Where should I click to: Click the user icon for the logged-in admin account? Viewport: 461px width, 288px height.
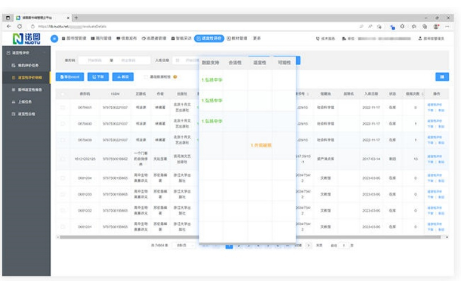pos(420,39)
